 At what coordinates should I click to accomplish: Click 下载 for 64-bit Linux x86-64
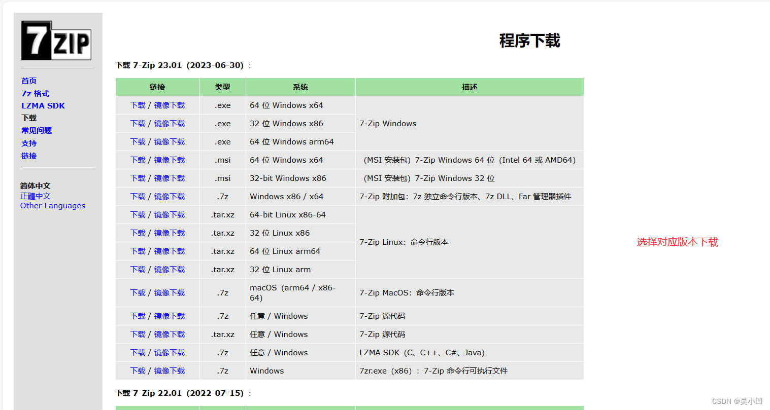tap(138, 214)
